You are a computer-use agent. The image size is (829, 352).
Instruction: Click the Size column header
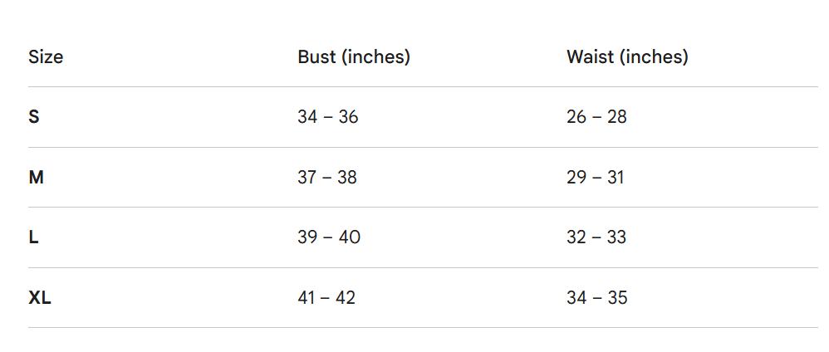tap(46, 56)
